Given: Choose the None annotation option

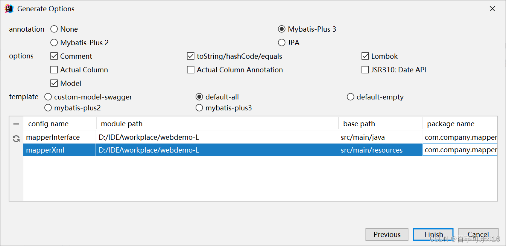Looking at the screenshot, I should [x=54, y=29].
